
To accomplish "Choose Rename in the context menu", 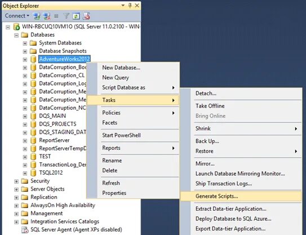I will tap(133, 161).
